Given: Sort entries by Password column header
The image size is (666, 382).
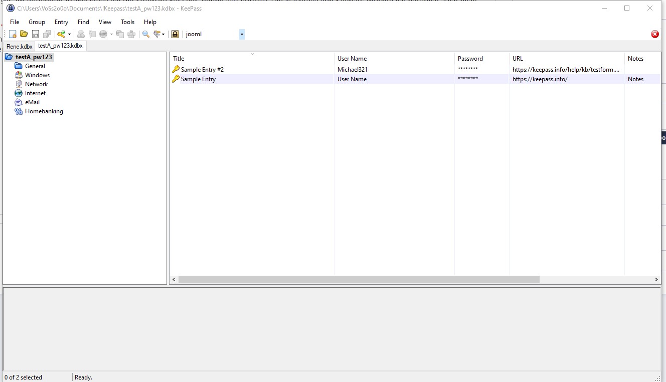Looking at the screenshot, I should point(481,58).
